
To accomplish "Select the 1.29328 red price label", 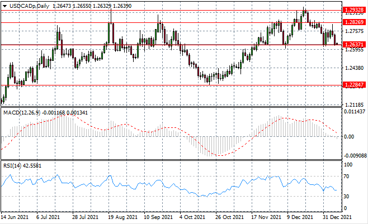I will [355, 10].
